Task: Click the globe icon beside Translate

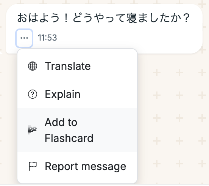Action: [33, 66]
